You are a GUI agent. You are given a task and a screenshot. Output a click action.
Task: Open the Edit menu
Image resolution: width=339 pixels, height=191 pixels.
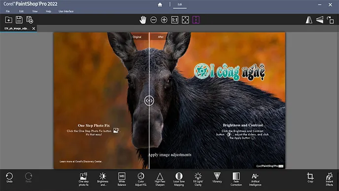pyautogui.click(x=21, y=11)
